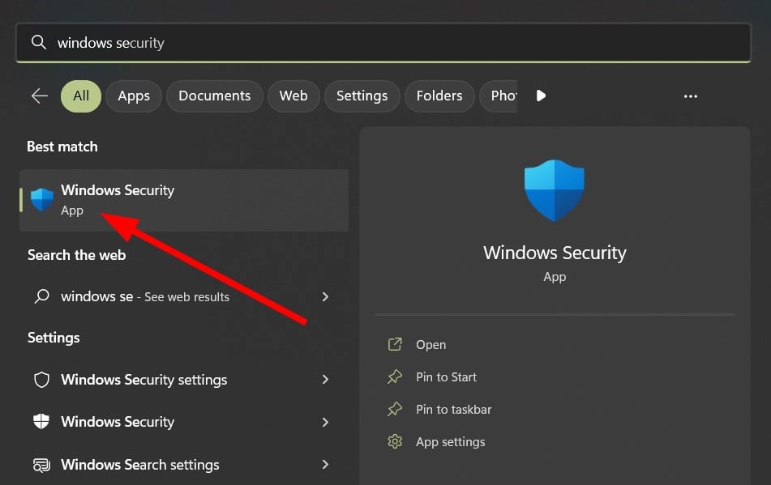This screenshot has height=485, width=771.
Task: Select the All filter tab
Action: (x=81, y=96)
